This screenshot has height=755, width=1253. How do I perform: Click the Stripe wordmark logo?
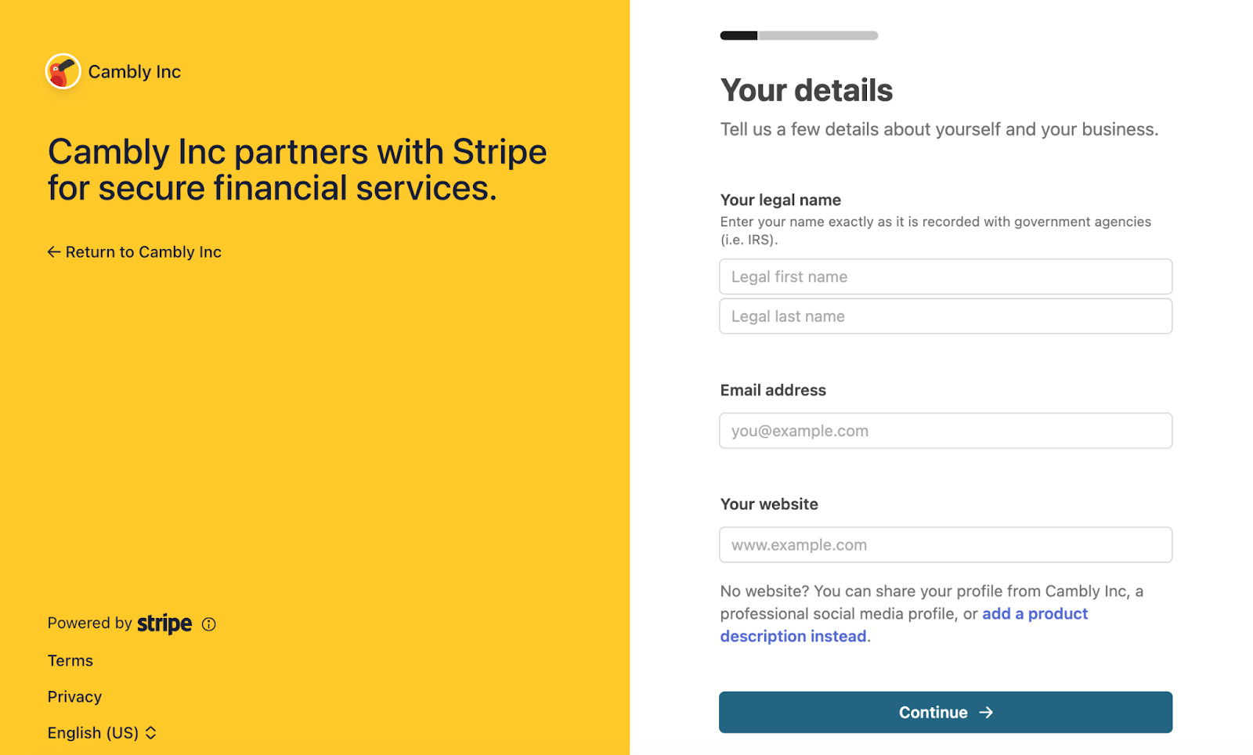(x=164, y=623)
